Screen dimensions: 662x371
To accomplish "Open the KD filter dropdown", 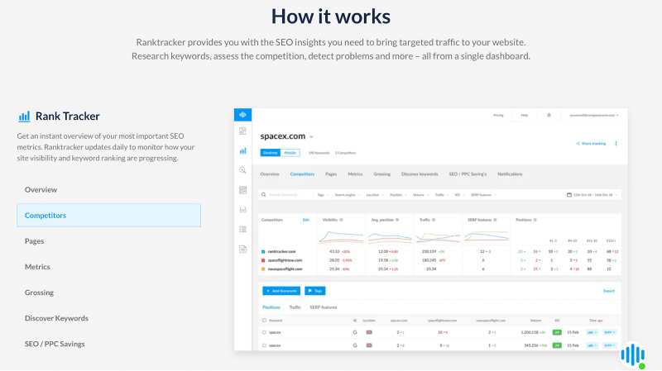I will (x=459, y=195).
